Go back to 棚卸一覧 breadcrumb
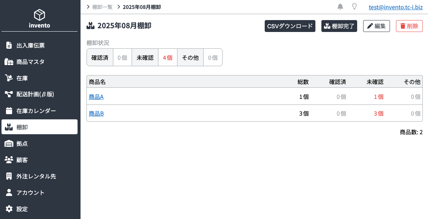The width and height of the screenshot is (428, 219). click(x=103, y=7)
